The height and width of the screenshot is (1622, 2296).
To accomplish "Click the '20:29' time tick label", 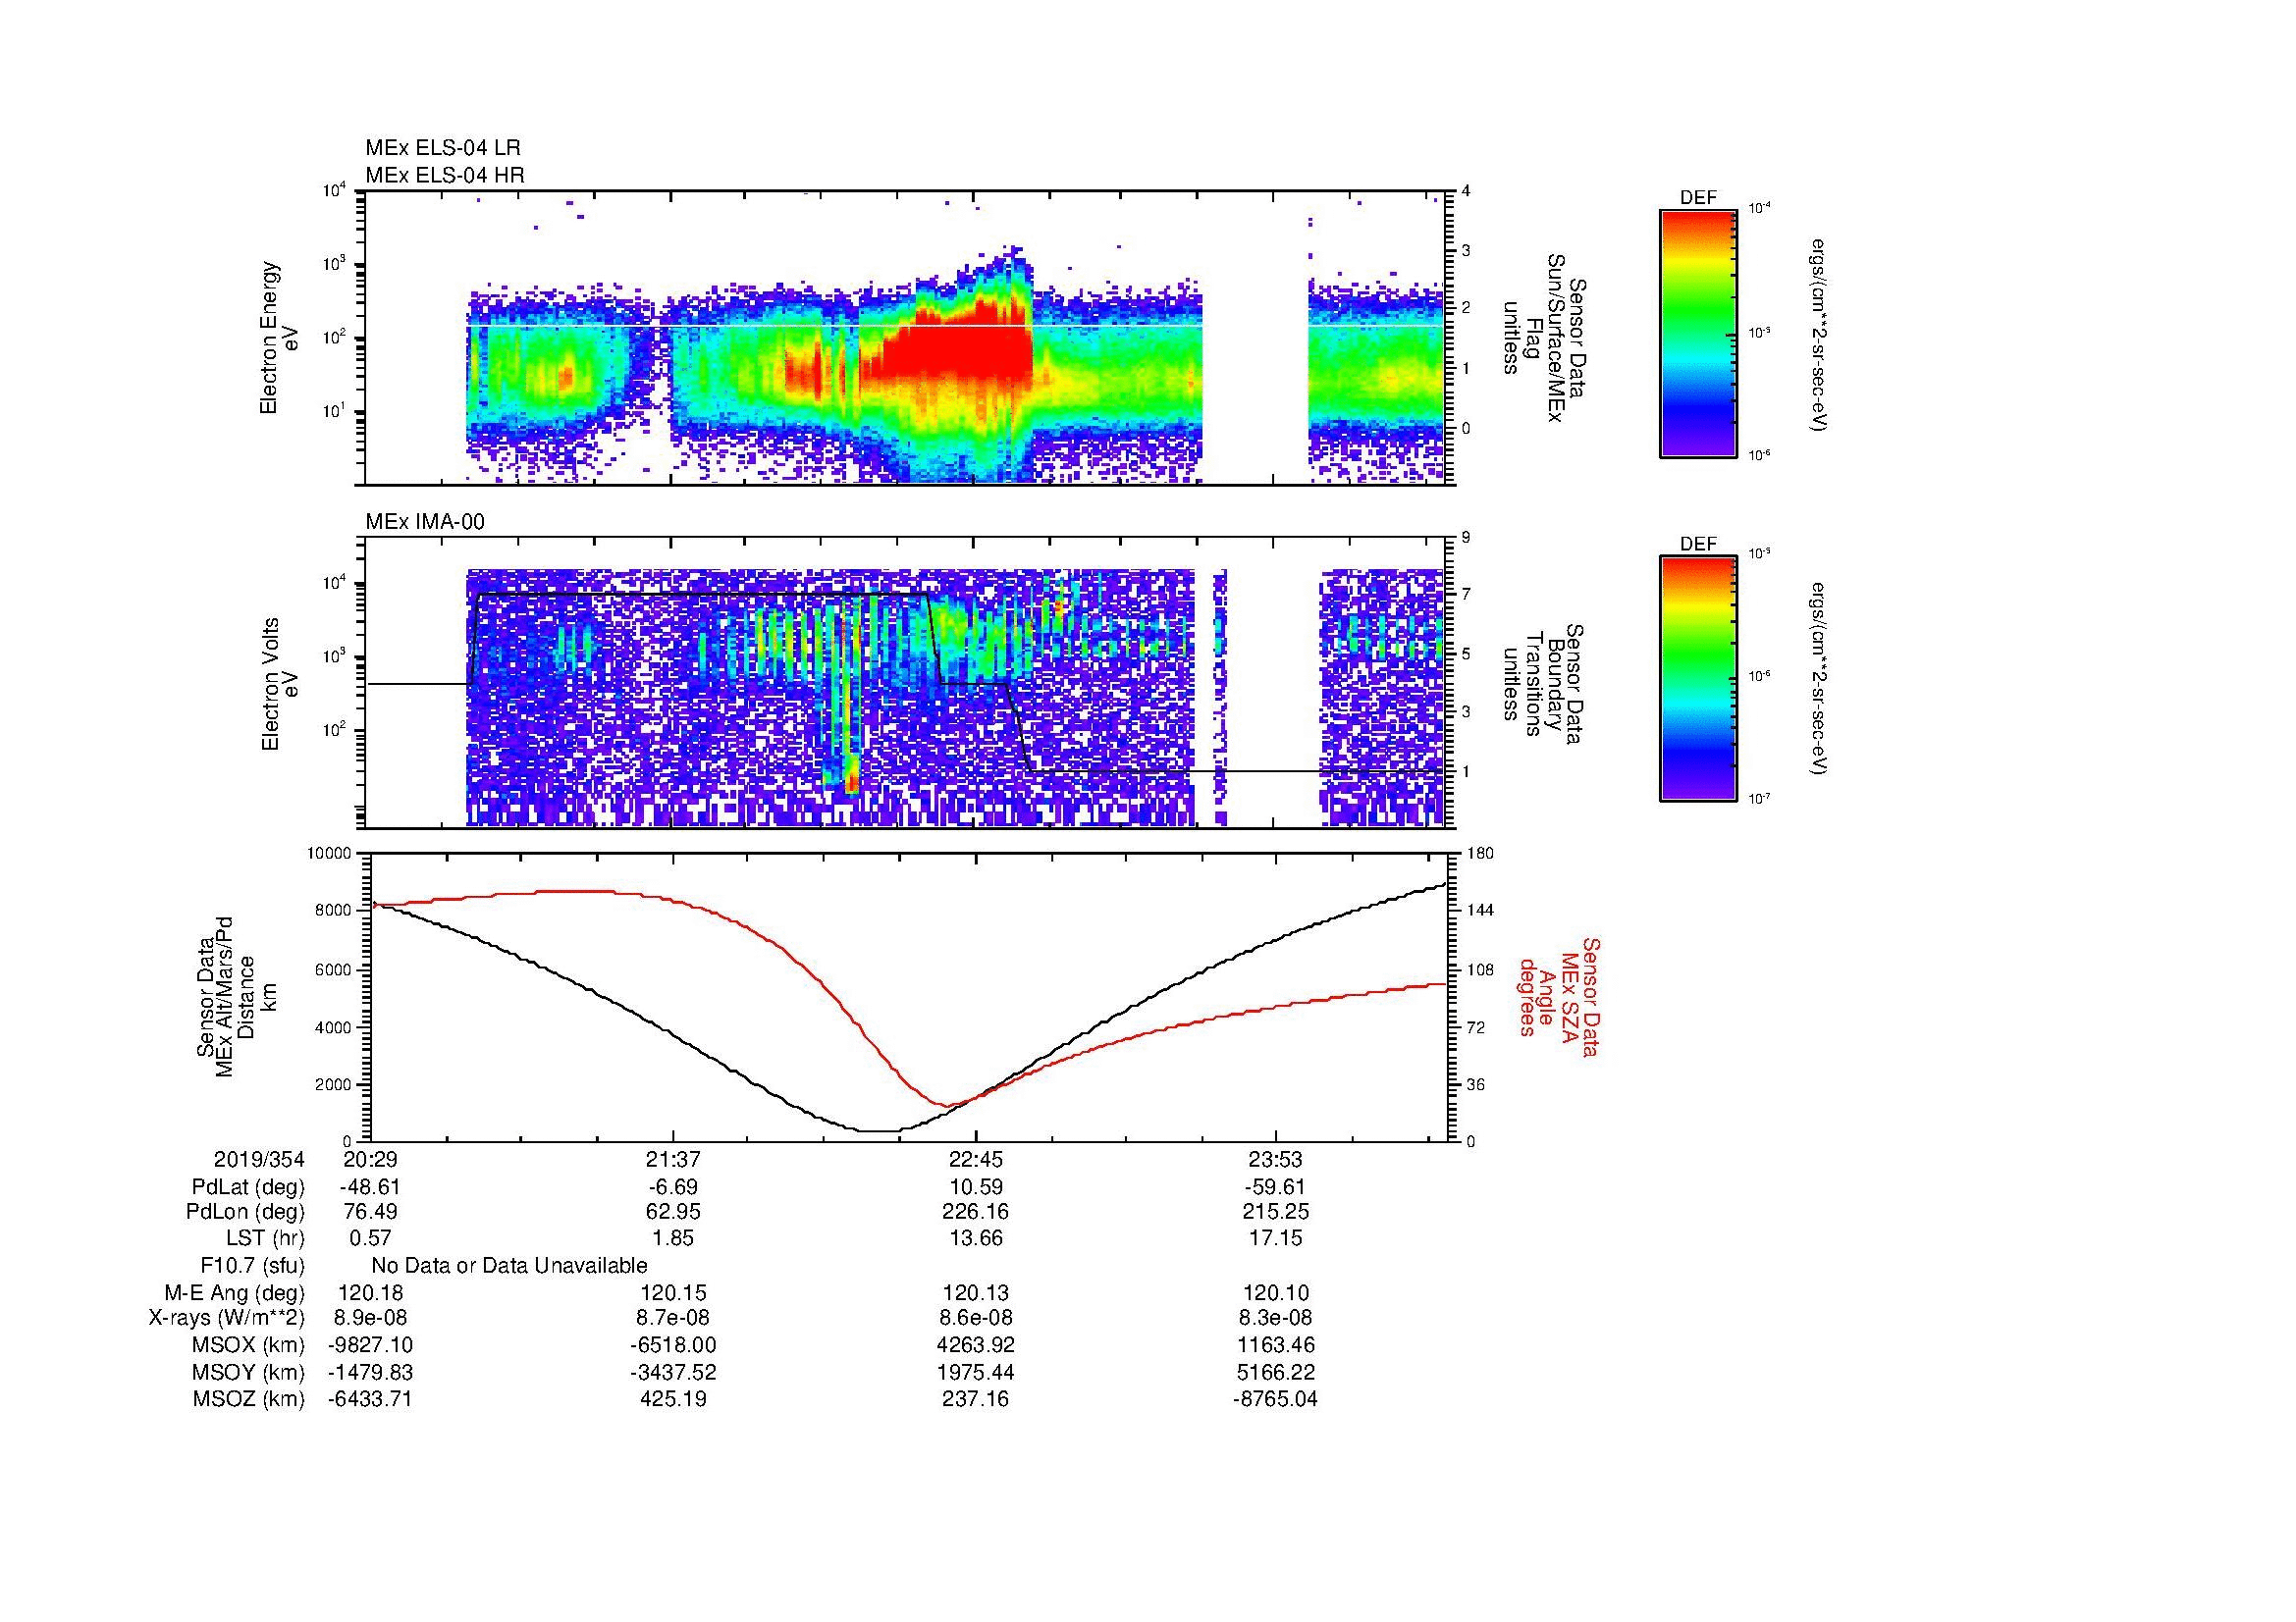I will click(x=371, y=1159).
